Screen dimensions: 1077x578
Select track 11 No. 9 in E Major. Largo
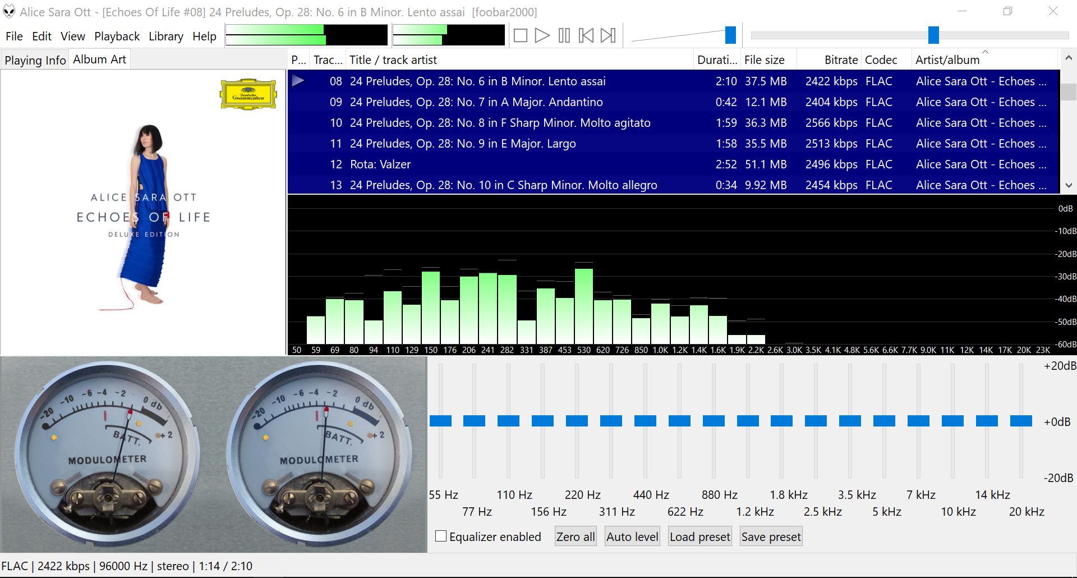coord(673,144)
